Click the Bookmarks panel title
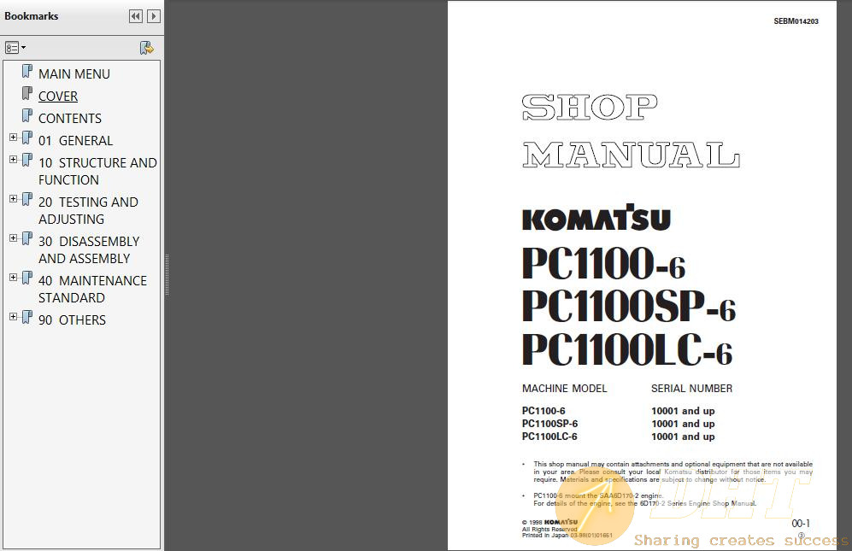The height and width of the screenshot is (551, 852). [32, 16]
